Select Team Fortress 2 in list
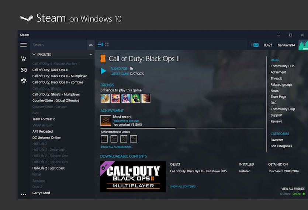 44,119
